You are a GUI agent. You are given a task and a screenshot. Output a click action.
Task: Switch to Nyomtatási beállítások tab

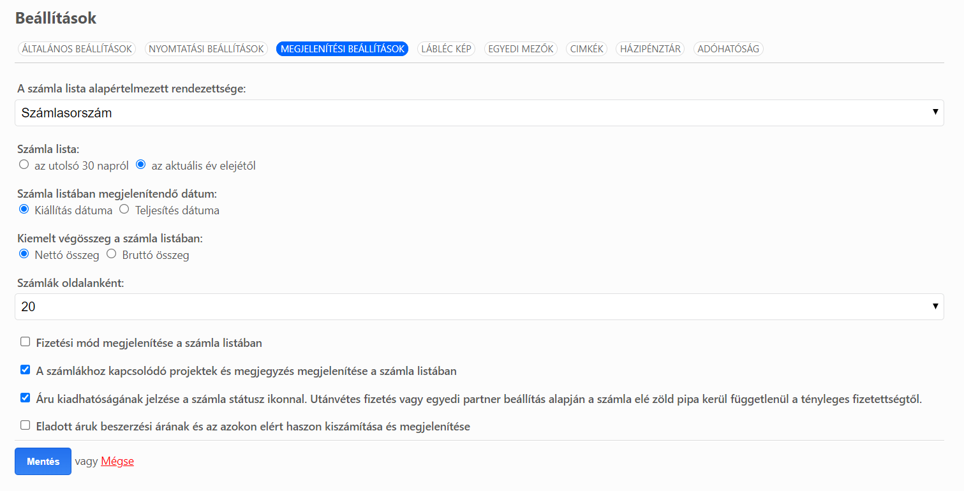coord(206,49)
